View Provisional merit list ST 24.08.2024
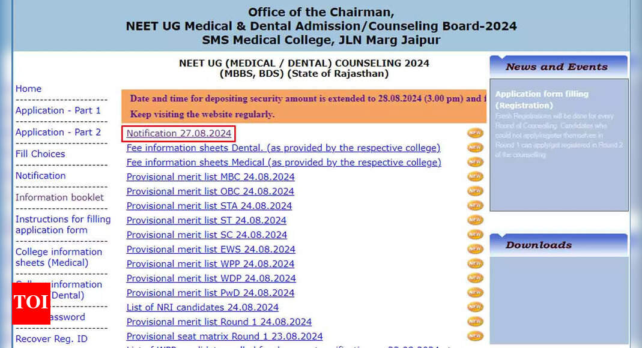 (x=206, y=220)
